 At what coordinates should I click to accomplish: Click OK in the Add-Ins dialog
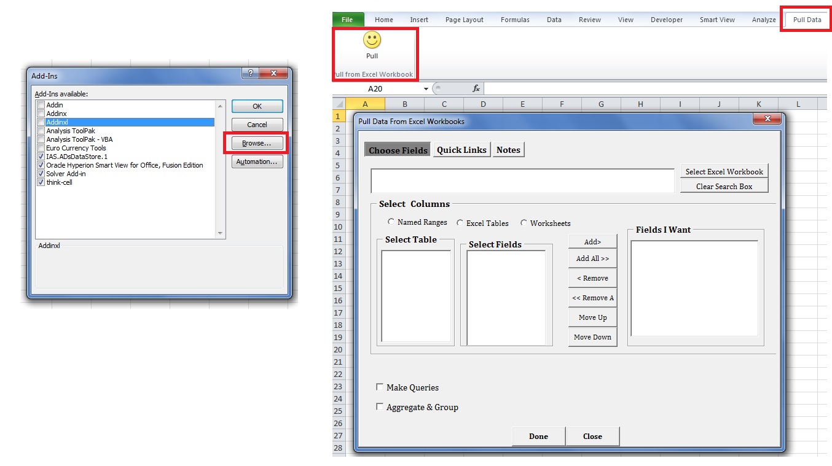pos(257,106)
